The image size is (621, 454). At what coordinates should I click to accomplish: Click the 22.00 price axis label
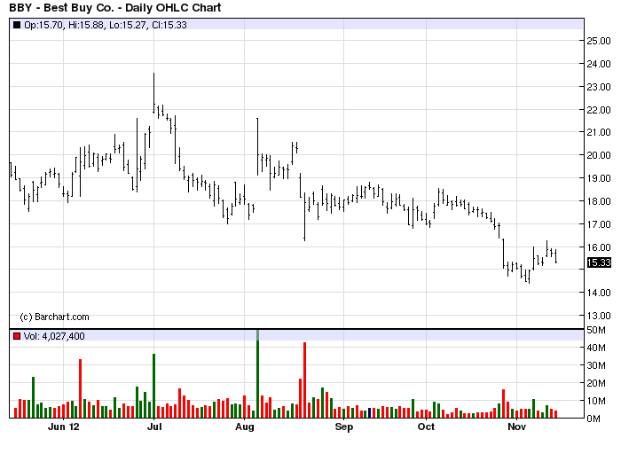(599, 110)
